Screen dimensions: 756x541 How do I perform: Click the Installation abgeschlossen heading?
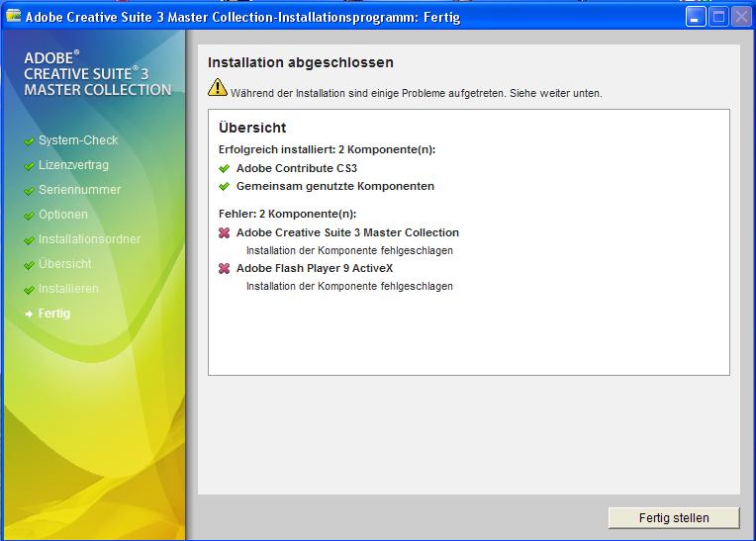(x=301, y=62)
